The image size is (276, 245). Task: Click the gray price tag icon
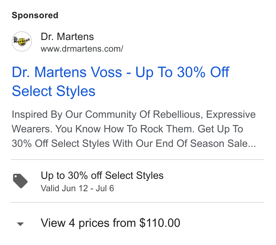[20, 181]
